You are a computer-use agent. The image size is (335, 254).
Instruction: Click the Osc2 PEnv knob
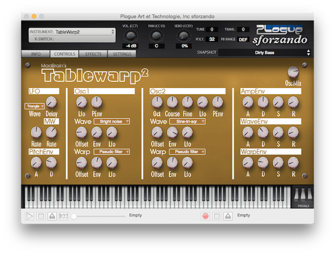click(217, 102)
